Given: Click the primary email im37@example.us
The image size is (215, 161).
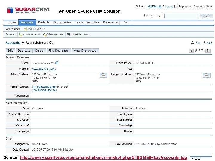Looking at the screenshot, I should coord(44,86).
